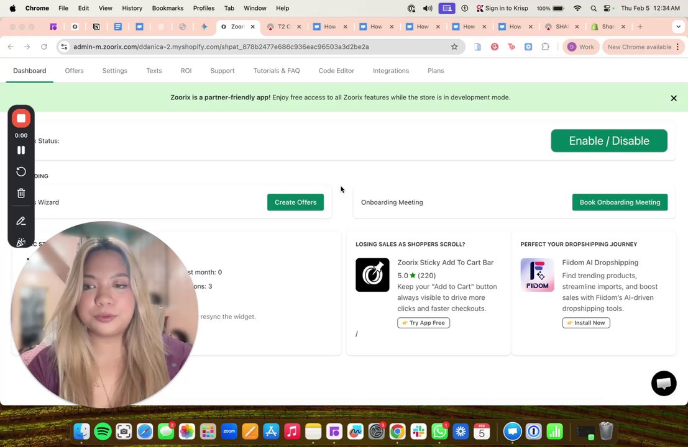Stop the screen recording with red button
The width and height of the screenshot is (688, 447).
click(x=21, y=119)
